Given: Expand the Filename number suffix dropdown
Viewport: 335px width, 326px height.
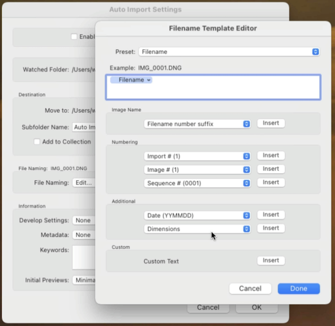Looking at the screenshot, I should pyautogui.click(x=197, y=124).
